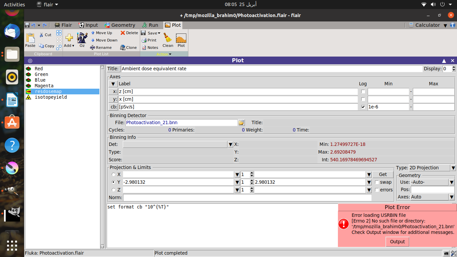
Task: Open the Det detector dropdown
Action: pyautogui.click(x=230, y=145)
